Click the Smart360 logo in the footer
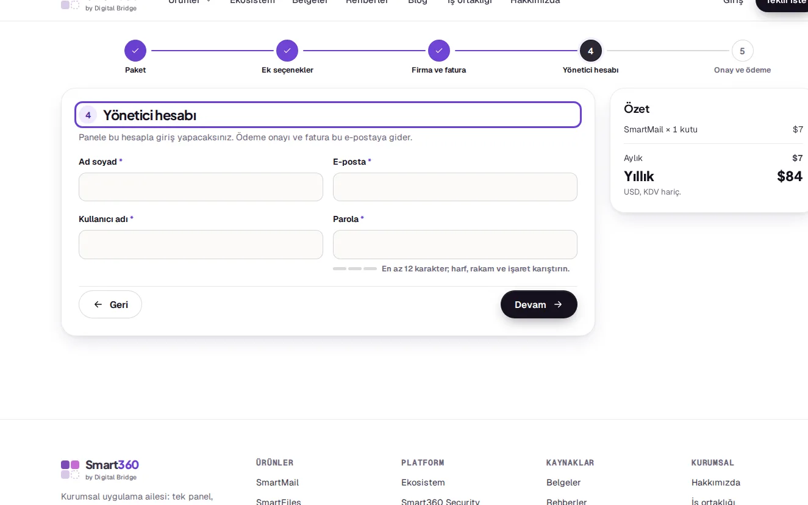Image resolution: width=808 pixels, height=505 pixels. (100, 469)
